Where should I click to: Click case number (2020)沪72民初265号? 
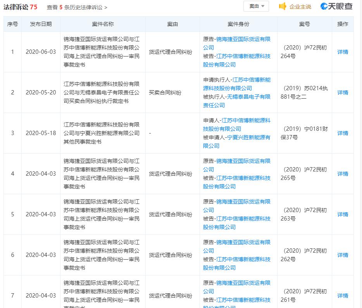(x=304, y=174)
